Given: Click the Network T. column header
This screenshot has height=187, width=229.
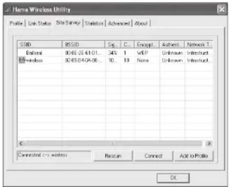Looking at the screenshot, I should (198, 44).
